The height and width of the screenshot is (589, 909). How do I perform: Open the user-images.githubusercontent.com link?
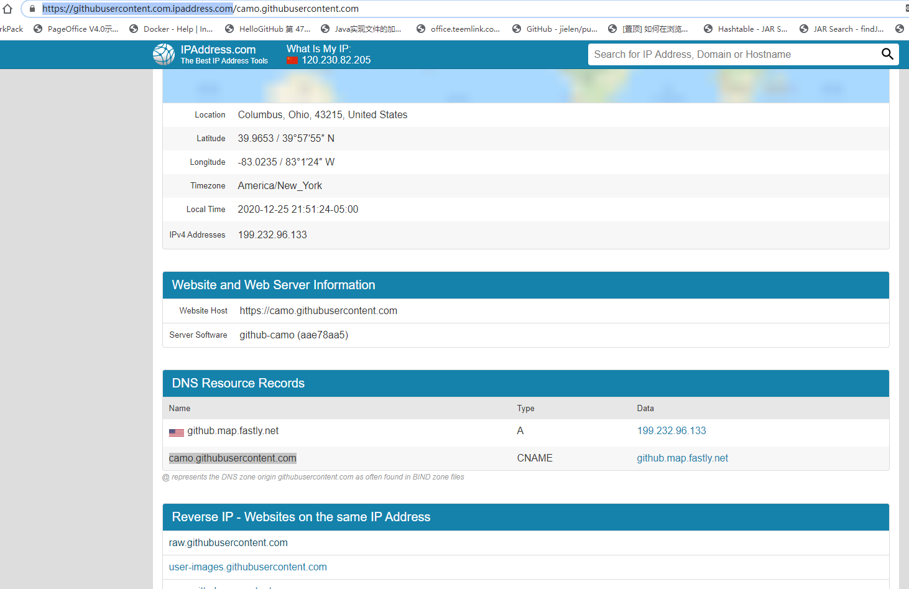247,567
